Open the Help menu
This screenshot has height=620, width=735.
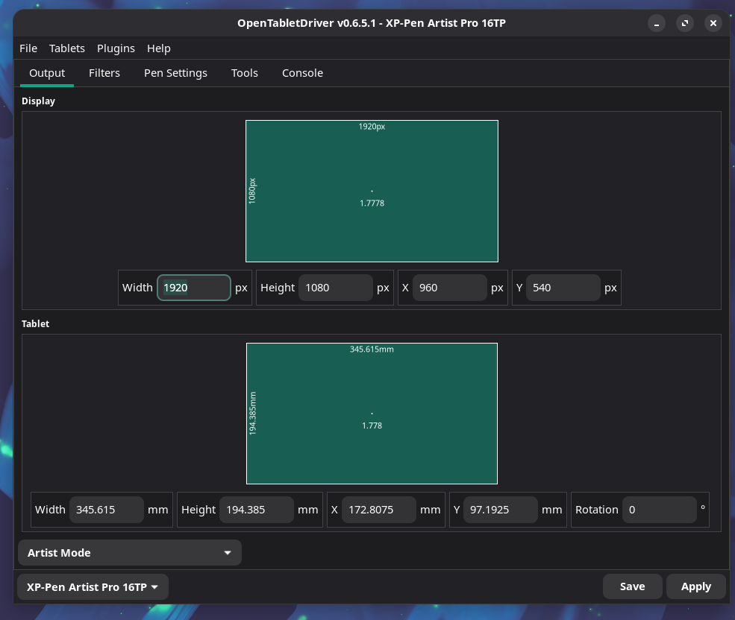point(159,48)
